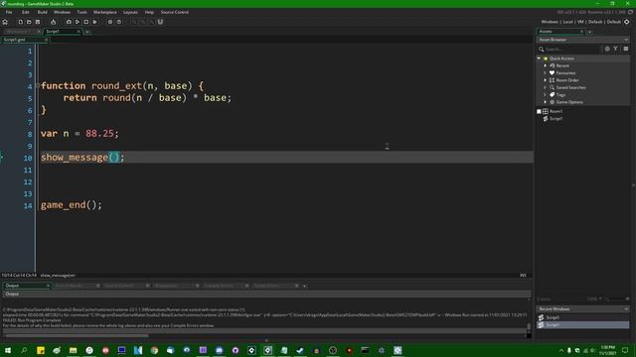Collapse the Quick Access tree node
This screenshot has width=636, height=357.
pos(539,59)
